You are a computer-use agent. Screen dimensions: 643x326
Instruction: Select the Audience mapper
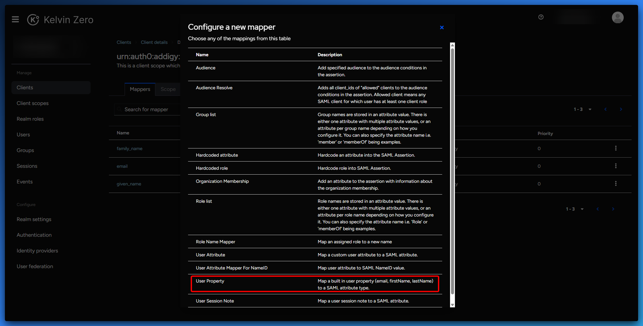pyautogui.click(x=315, y=71)
